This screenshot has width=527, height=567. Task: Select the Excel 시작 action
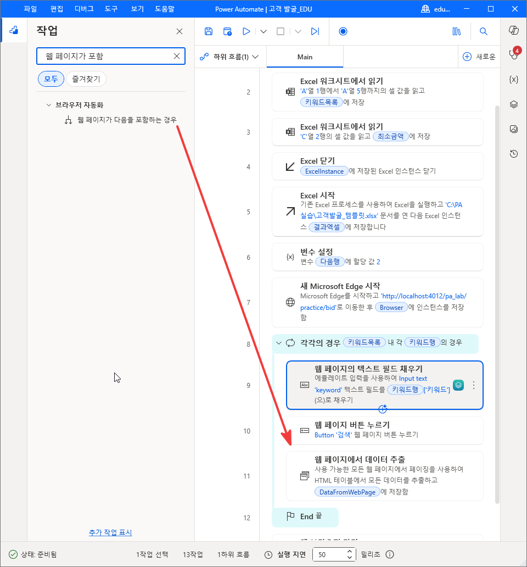coord(378,212)
